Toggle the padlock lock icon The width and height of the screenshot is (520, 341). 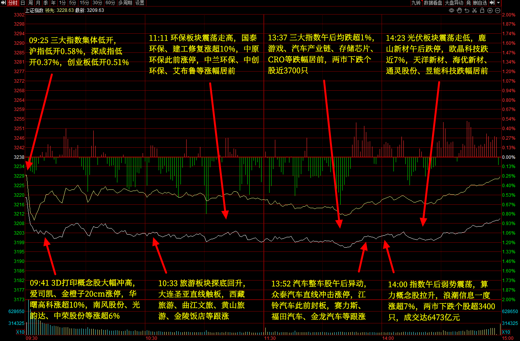pyautogui.click(x=482, y=10)
